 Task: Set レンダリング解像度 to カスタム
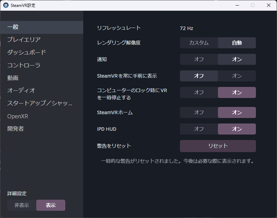[199, 43]
